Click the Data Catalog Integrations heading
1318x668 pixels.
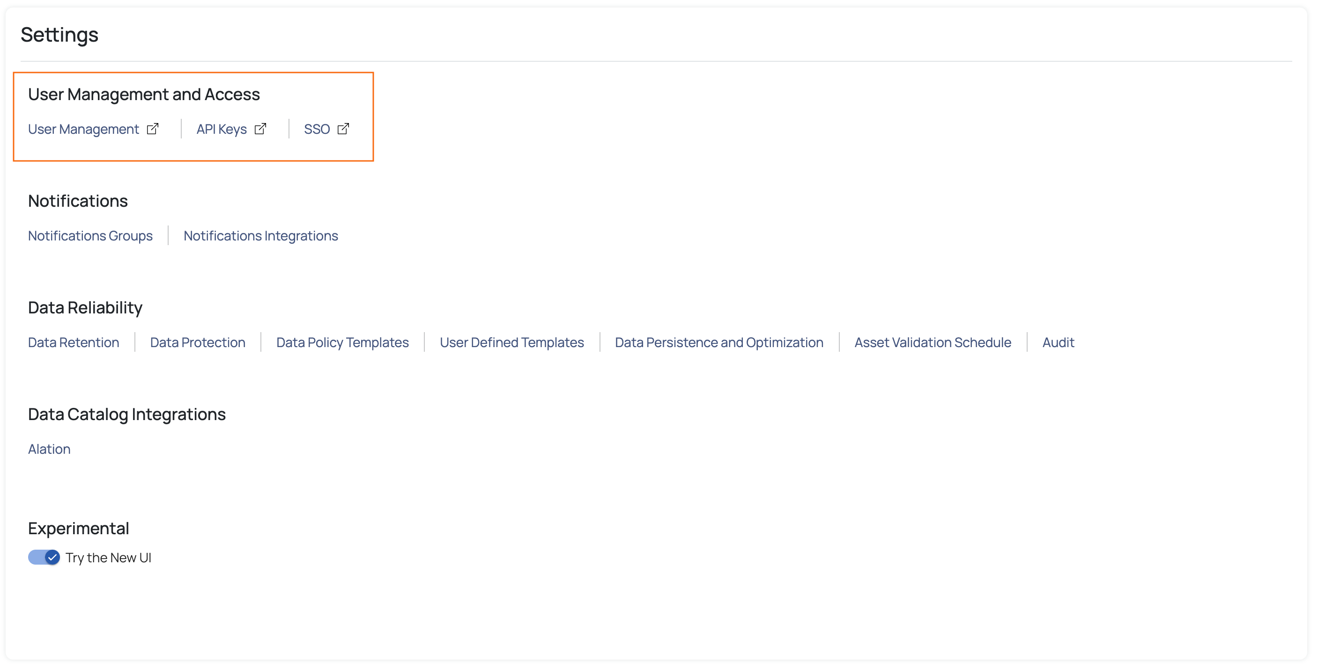click(x=127, y=414)
